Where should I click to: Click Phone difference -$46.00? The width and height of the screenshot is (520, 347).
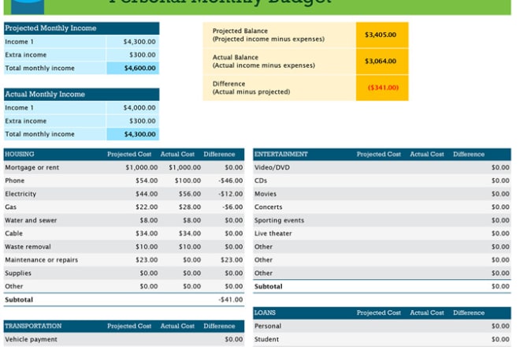pos(231,181)
